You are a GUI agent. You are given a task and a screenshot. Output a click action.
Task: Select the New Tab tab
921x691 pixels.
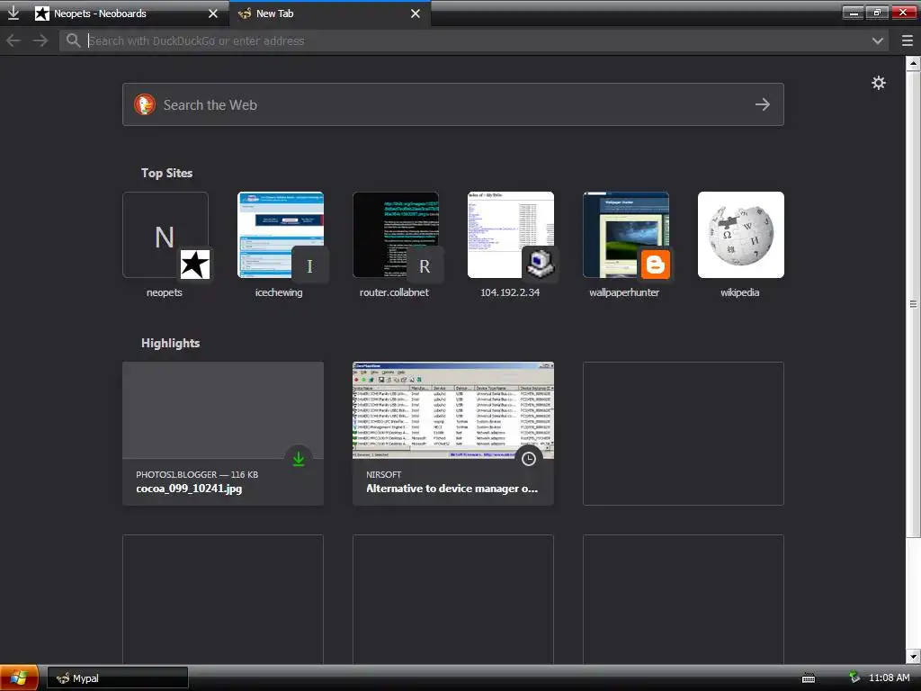tap(330, 13)
